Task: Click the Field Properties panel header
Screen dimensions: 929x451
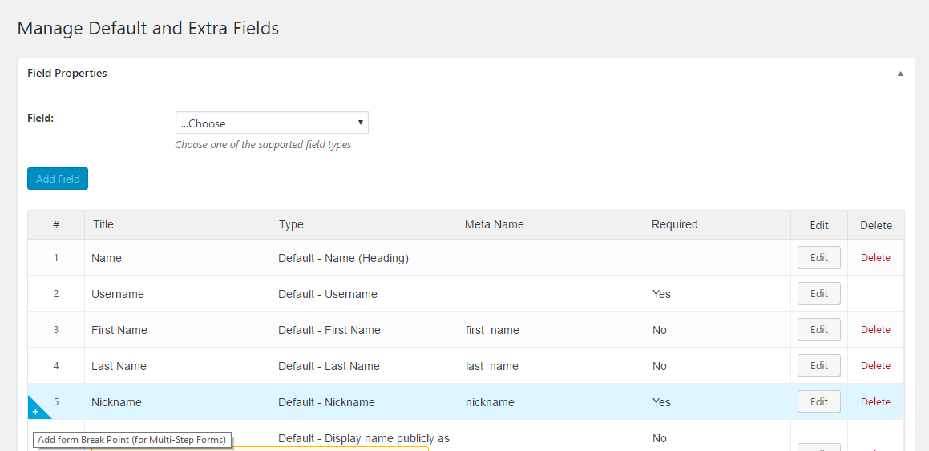Action: pyautogui.click(x=462, y=74)
